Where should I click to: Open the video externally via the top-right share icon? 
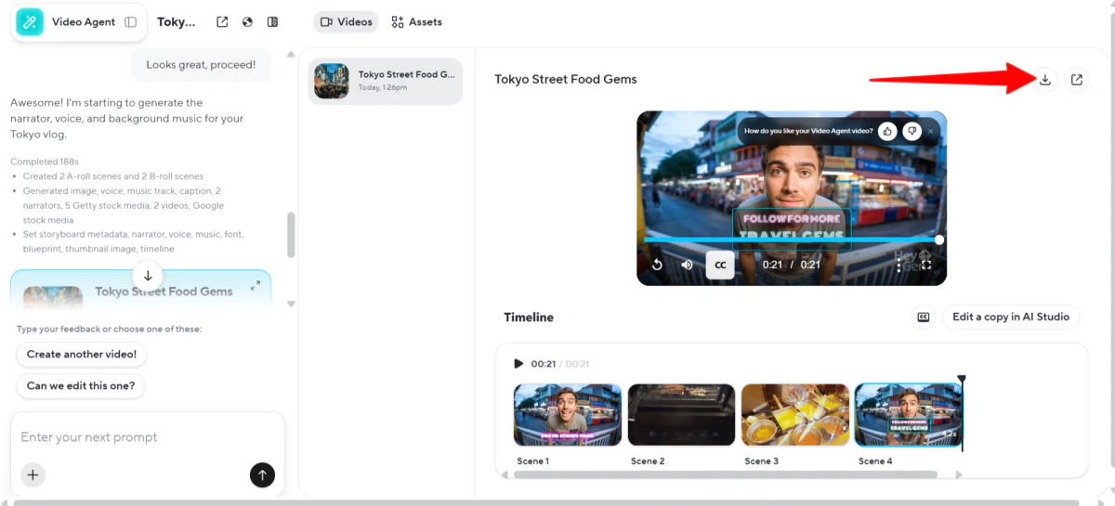click(x=1077, y=80)
